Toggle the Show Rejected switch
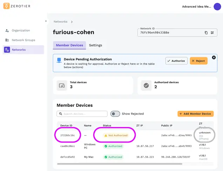Viewport: 223px width, 171px height. (x=115, y=114)
